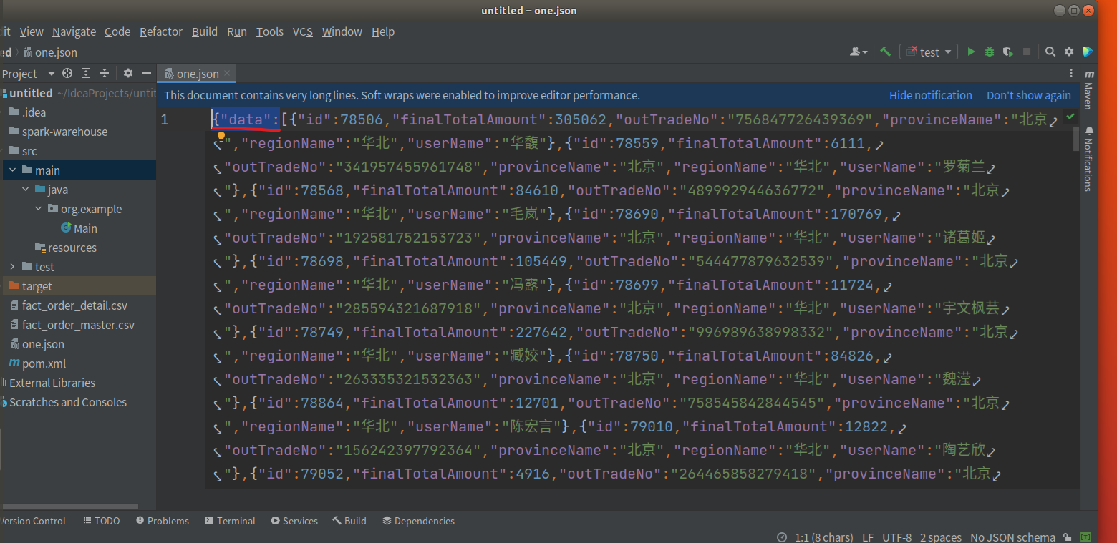This screenshot has width=1117, height=543.
Task: Run with coverage shield icon
Action: pyautogui.click(x=1008, y=52)
